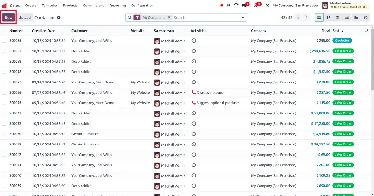Click the search magnifier icon
Screen dimensions: 374x196
(130, 18)
